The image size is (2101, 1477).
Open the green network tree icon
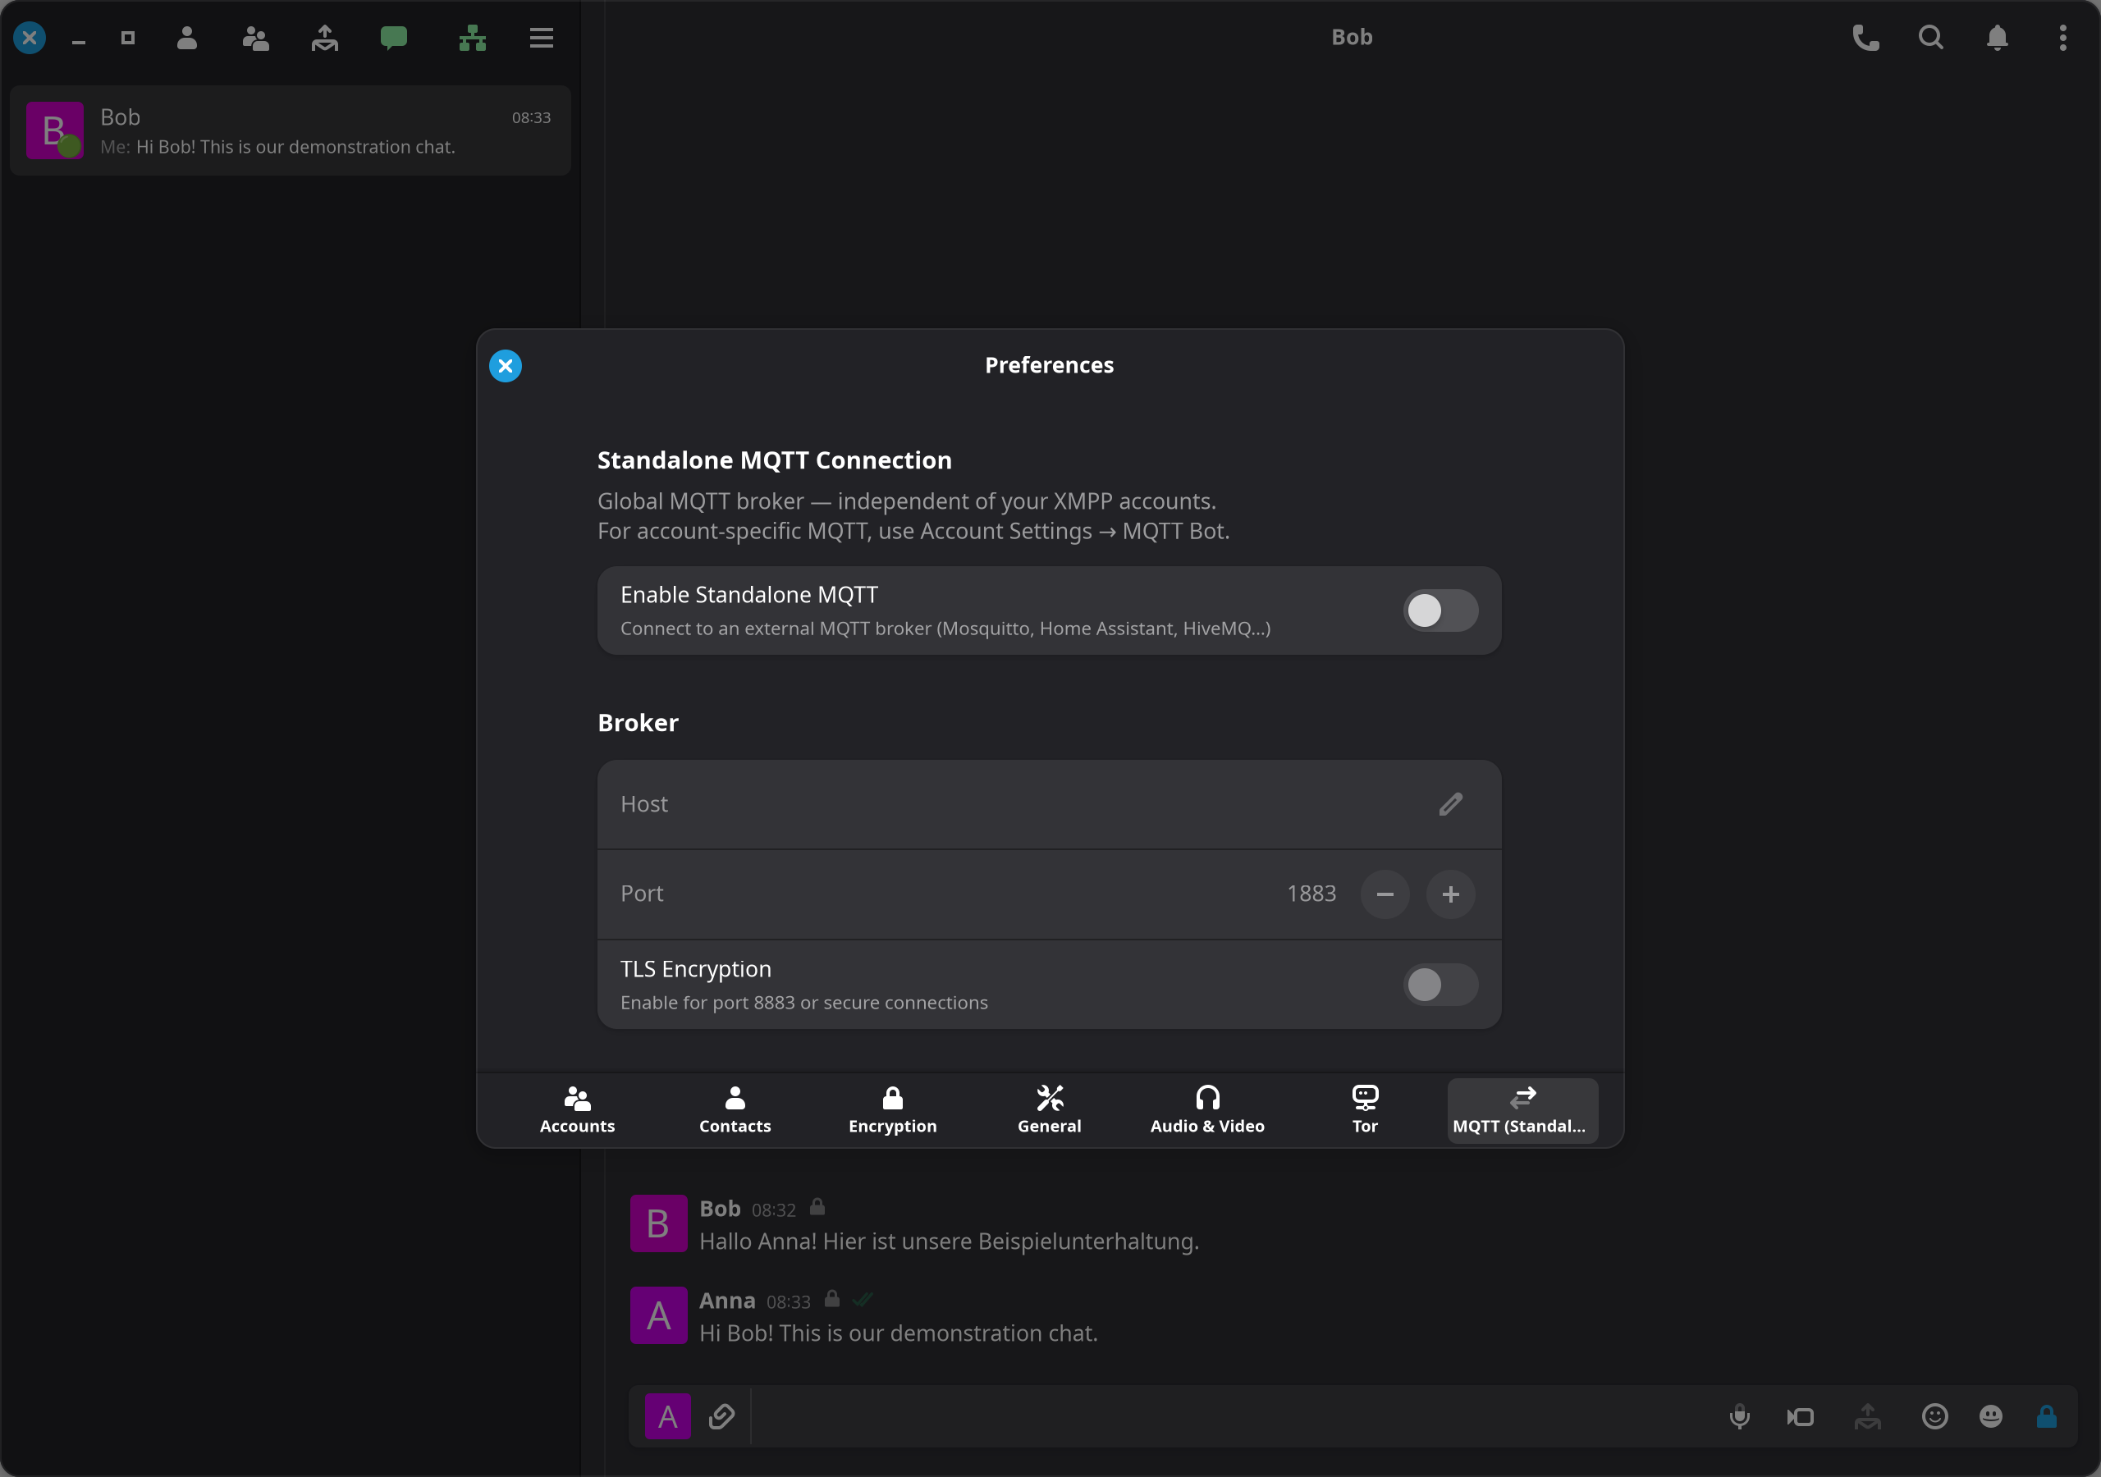point(472,38)
